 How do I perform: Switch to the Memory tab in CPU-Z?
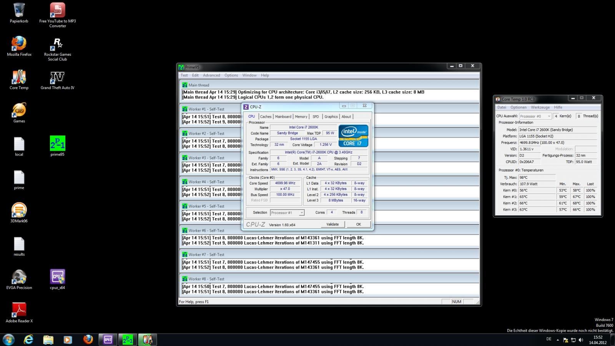tap(301, 116)
